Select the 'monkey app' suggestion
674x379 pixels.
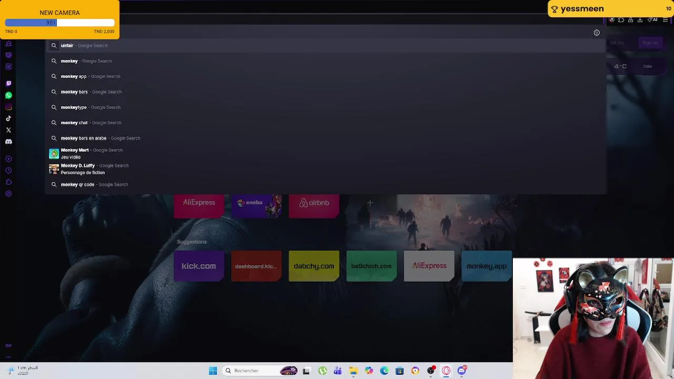[x=325, y=76]
